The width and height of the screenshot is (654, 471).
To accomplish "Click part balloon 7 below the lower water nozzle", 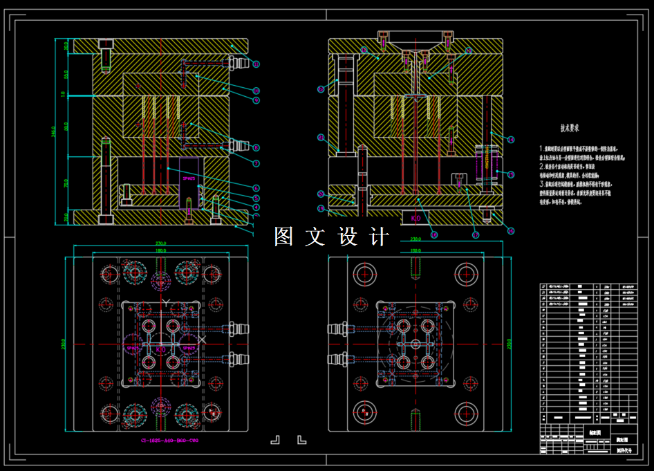I will click(x=256, y=163).
